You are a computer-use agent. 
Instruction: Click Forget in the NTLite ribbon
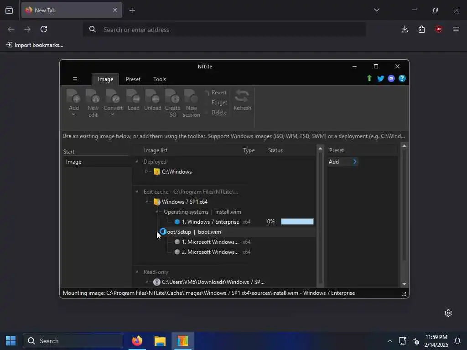[219, 103]
